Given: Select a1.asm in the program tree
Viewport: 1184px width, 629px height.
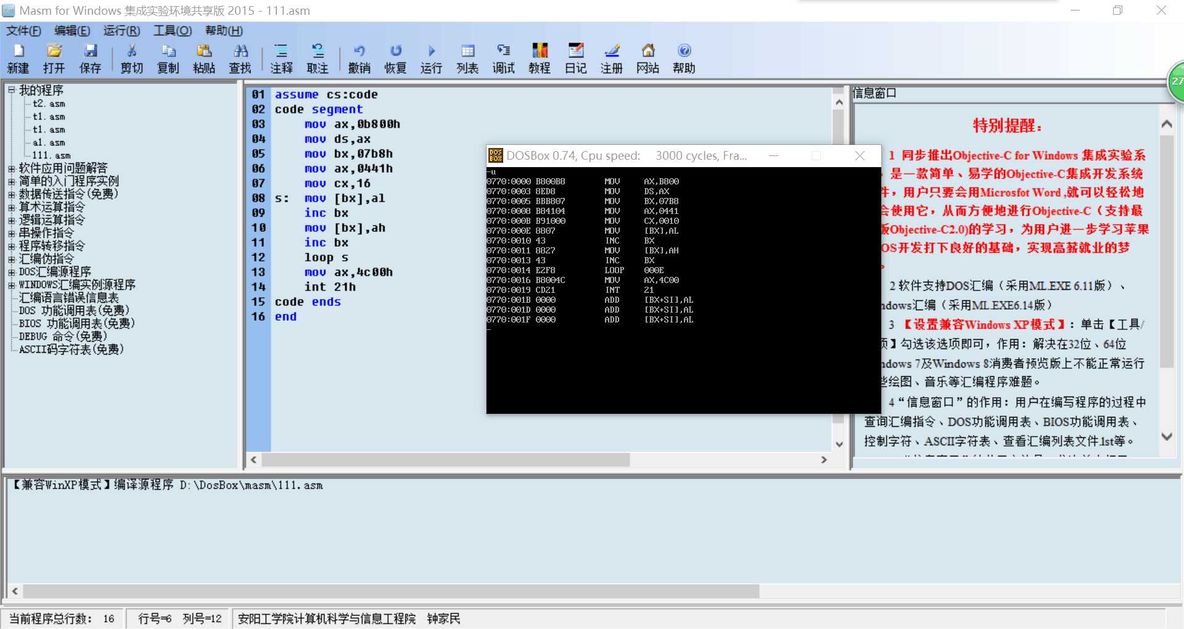Looking at the screenshot, I should [49, 142].
